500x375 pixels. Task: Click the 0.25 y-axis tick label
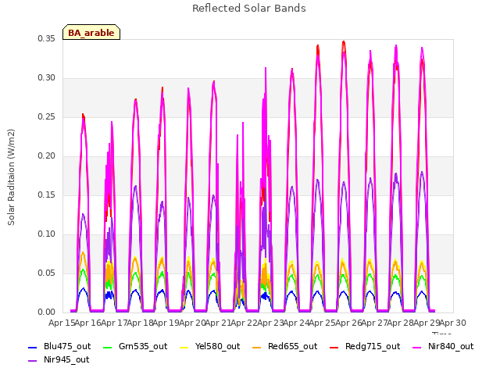[x=47, y=116]
